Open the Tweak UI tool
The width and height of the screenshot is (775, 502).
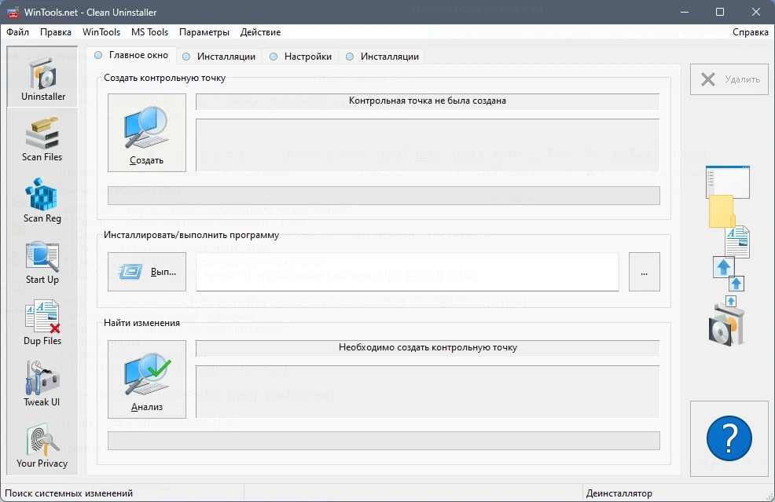click(x=42, y=384)
